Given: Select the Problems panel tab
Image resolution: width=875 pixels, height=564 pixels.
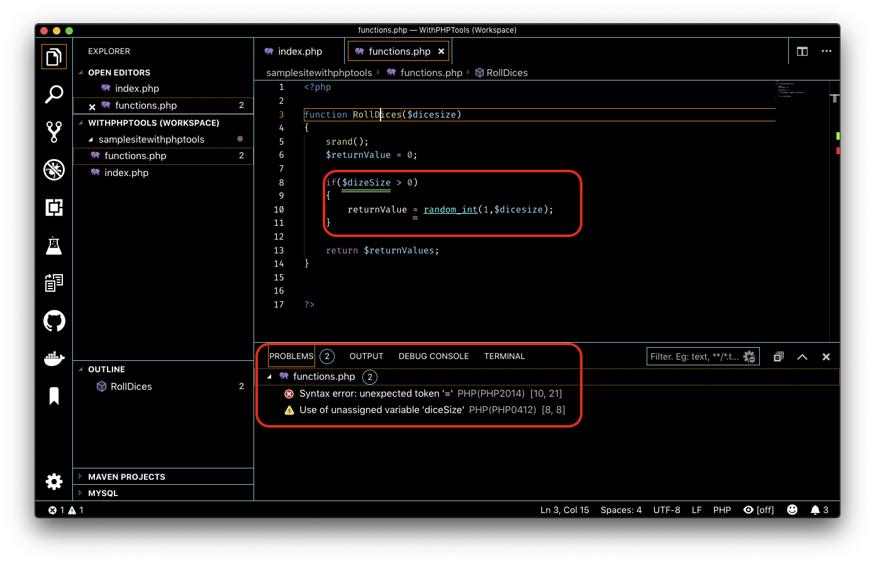Looking at the screenshot, I should [x=291, y=357].
